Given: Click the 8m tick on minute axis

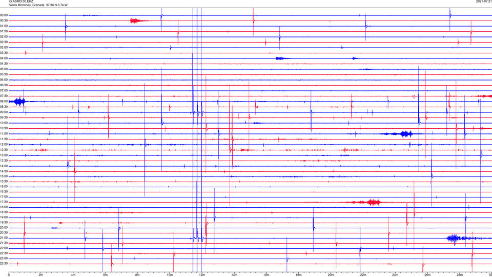Looking at the screenshot, I should tap(137, 275).
